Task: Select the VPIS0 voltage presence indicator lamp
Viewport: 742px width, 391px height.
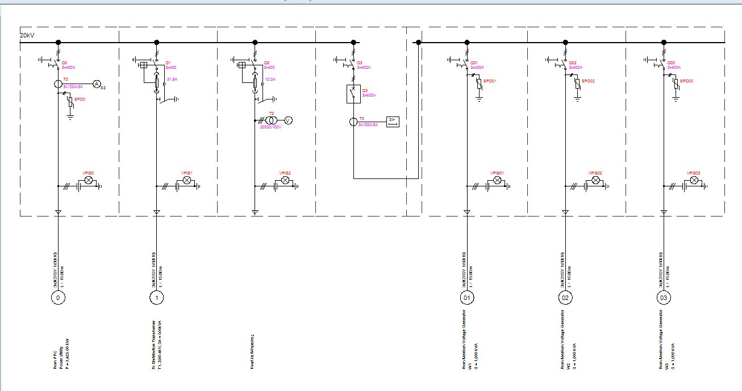Action: [x=88, y=180]
